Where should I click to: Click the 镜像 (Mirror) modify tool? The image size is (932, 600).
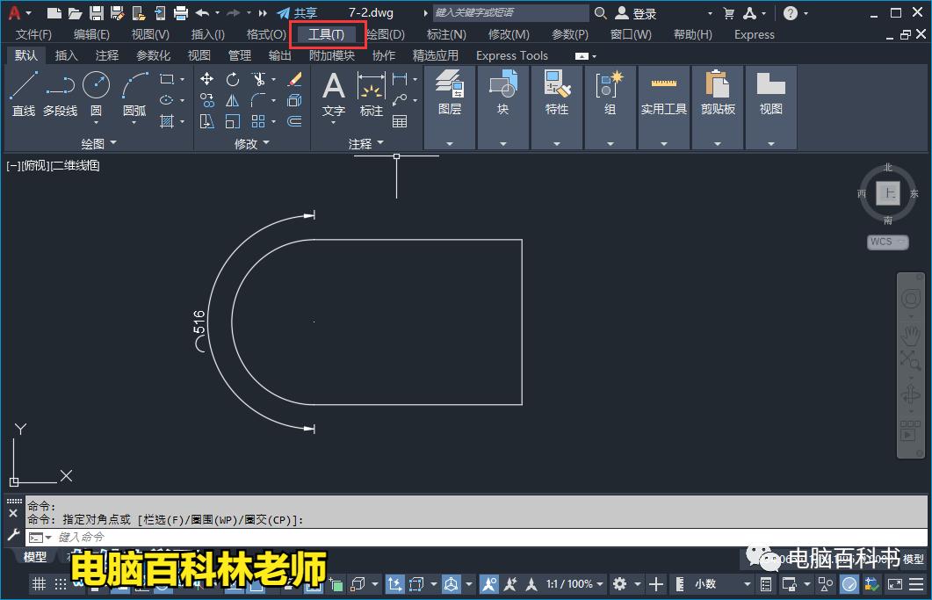[x=232, y=101]
